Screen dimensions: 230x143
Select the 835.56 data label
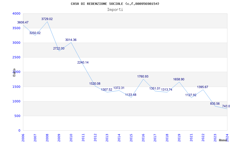click(x=215, y=104)
